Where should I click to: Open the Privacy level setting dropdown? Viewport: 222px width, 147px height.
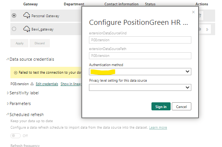coord(140,87)
